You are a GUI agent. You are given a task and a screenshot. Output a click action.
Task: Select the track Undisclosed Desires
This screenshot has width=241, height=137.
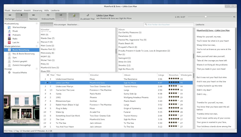[x=116, y=79]
